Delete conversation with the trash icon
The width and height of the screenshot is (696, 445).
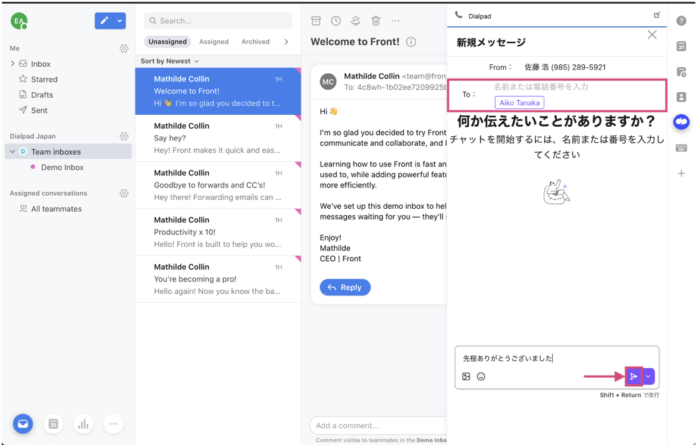(376, 21)
